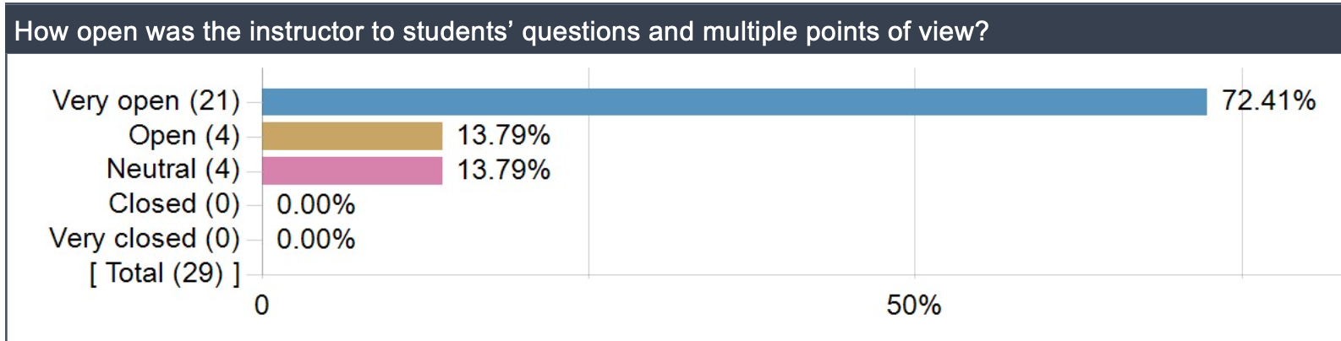This screenshot has height=341, width=1341.
Task: Click the 13.79% value beside Neutral bar
Action: pyautogui.click(x=504, y=170)
